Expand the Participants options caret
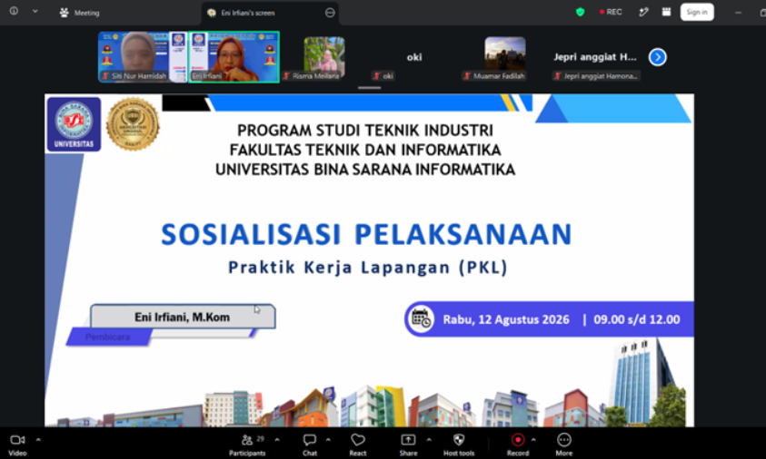 coord(277,439)
